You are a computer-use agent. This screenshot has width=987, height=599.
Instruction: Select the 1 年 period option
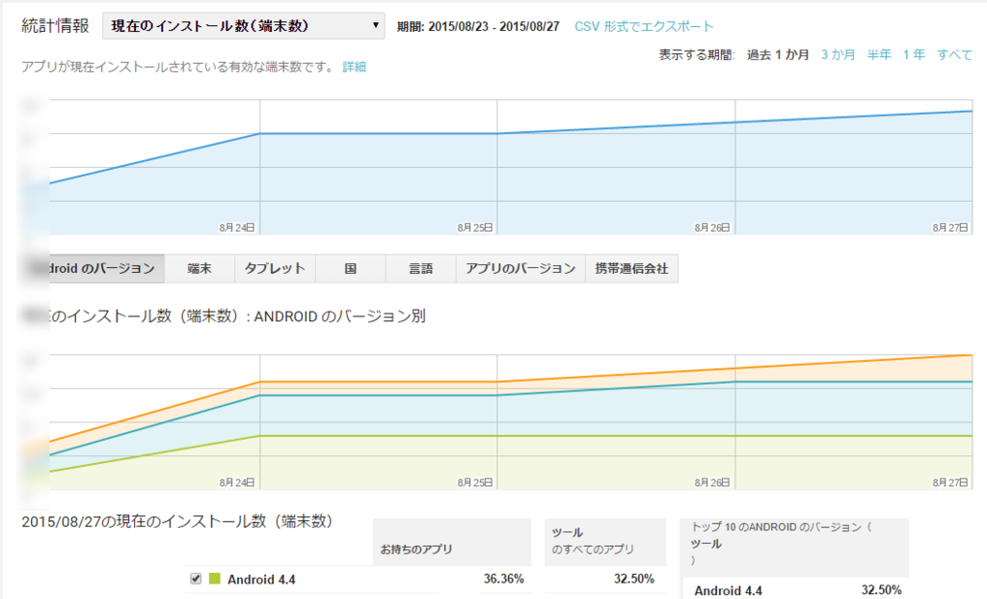912,56
